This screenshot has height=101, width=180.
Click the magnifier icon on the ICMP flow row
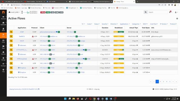pyautogui.click(x=11, y=32)
